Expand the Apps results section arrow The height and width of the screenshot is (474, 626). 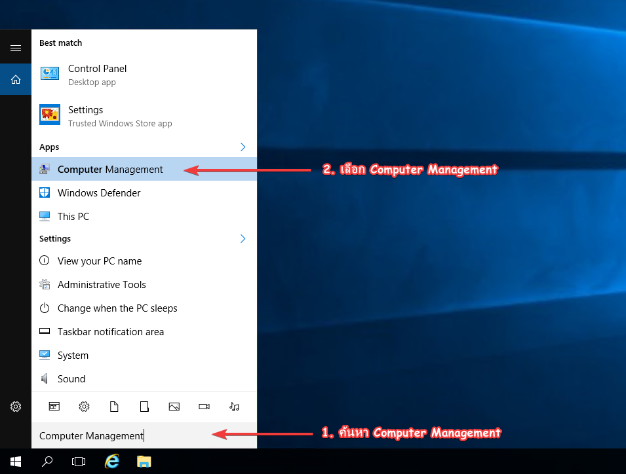(x=243, y=147)
